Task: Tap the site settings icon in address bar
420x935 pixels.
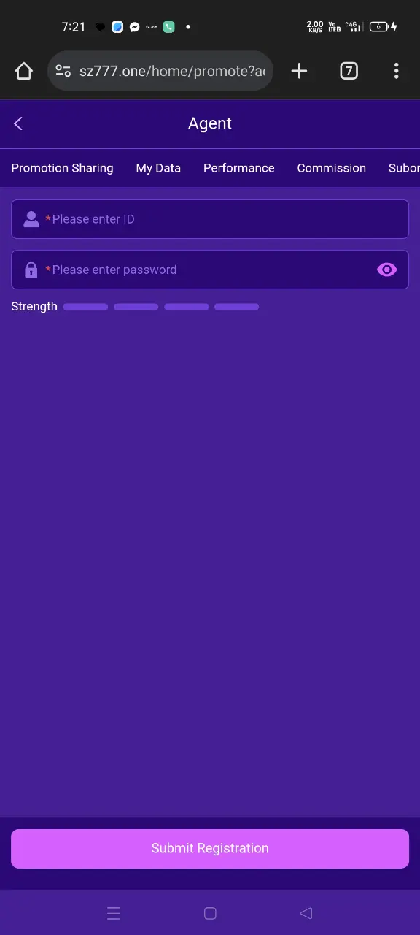Action: pyautogui.click(x=63, y=71)
